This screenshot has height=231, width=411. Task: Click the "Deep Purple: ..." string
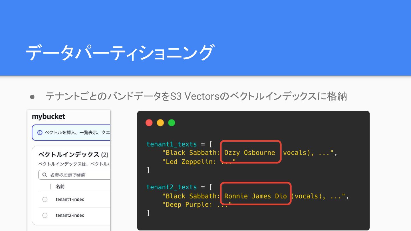(x=197, y=204)
